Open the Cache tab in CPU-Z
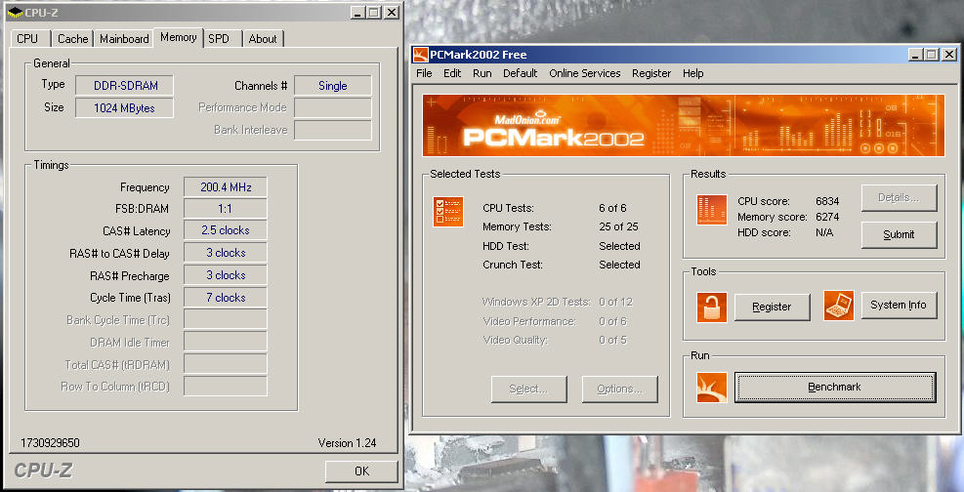The height and width of the screenshot is (492, 964). (72, 39)
